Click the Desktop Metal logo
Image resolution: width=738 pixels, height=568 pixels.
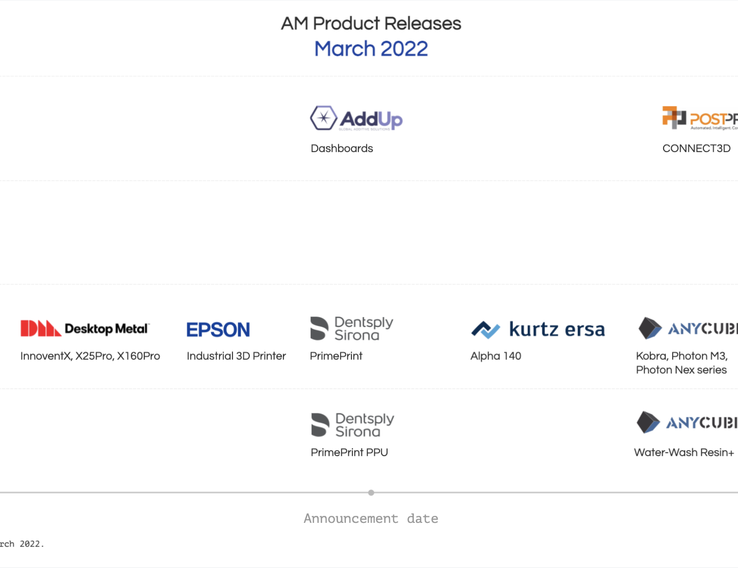coord(85,328)
